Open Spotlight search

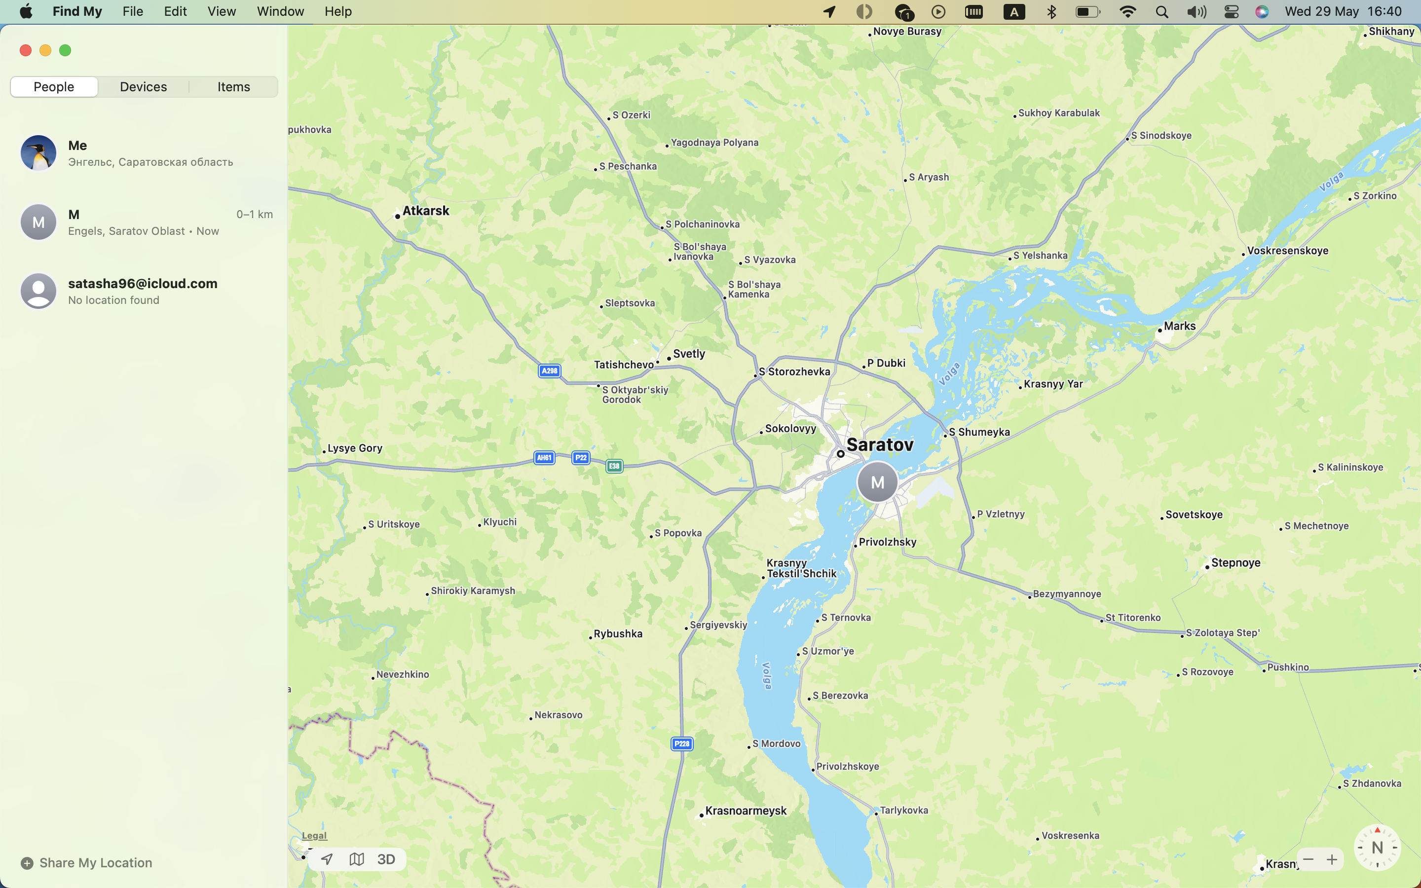(x=1161, y=11)
